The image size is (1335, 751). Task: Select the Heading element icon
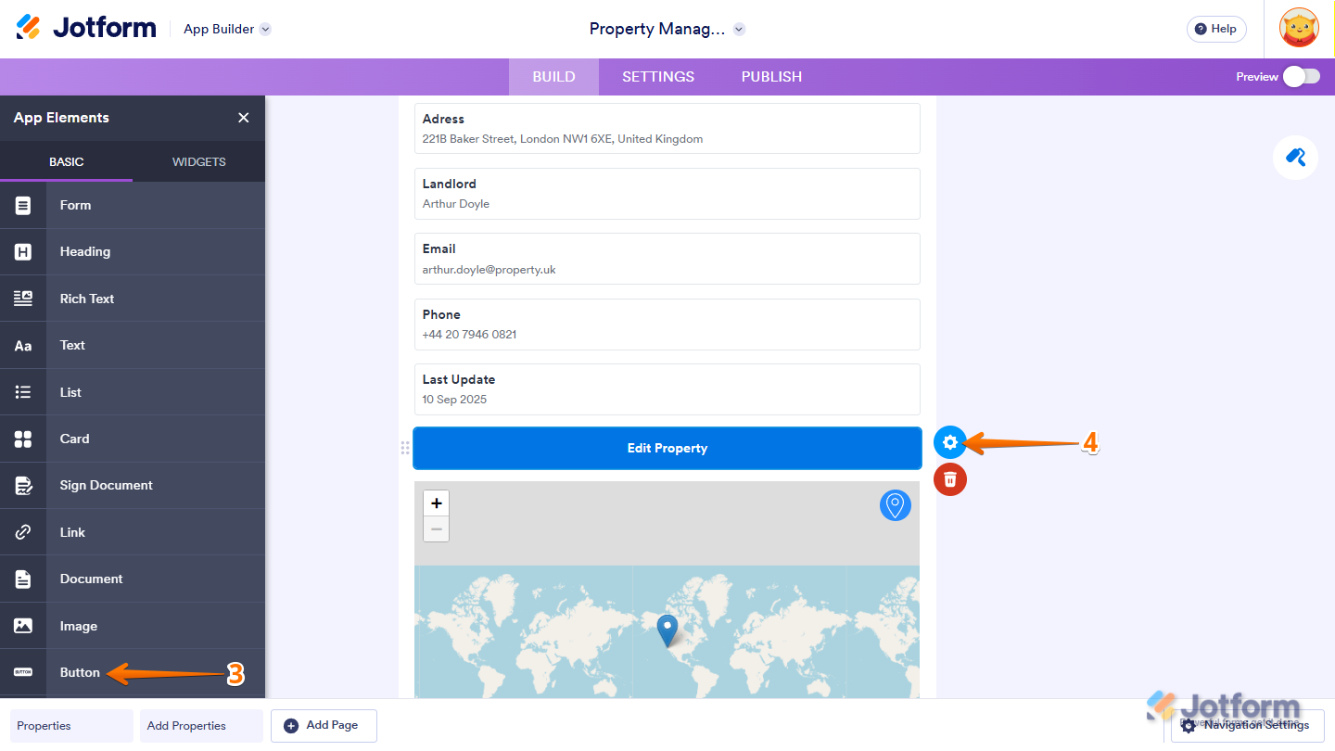point(22,251)
